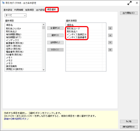Select 取引先名2 in left list

point(11,31)
